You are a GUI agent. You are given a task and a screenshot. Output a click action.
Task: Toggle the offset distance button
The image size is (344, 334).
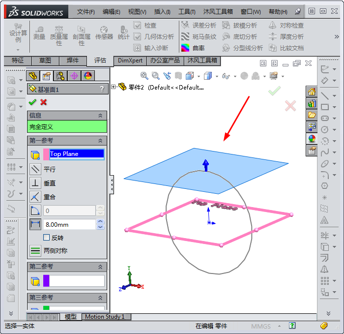35,224
